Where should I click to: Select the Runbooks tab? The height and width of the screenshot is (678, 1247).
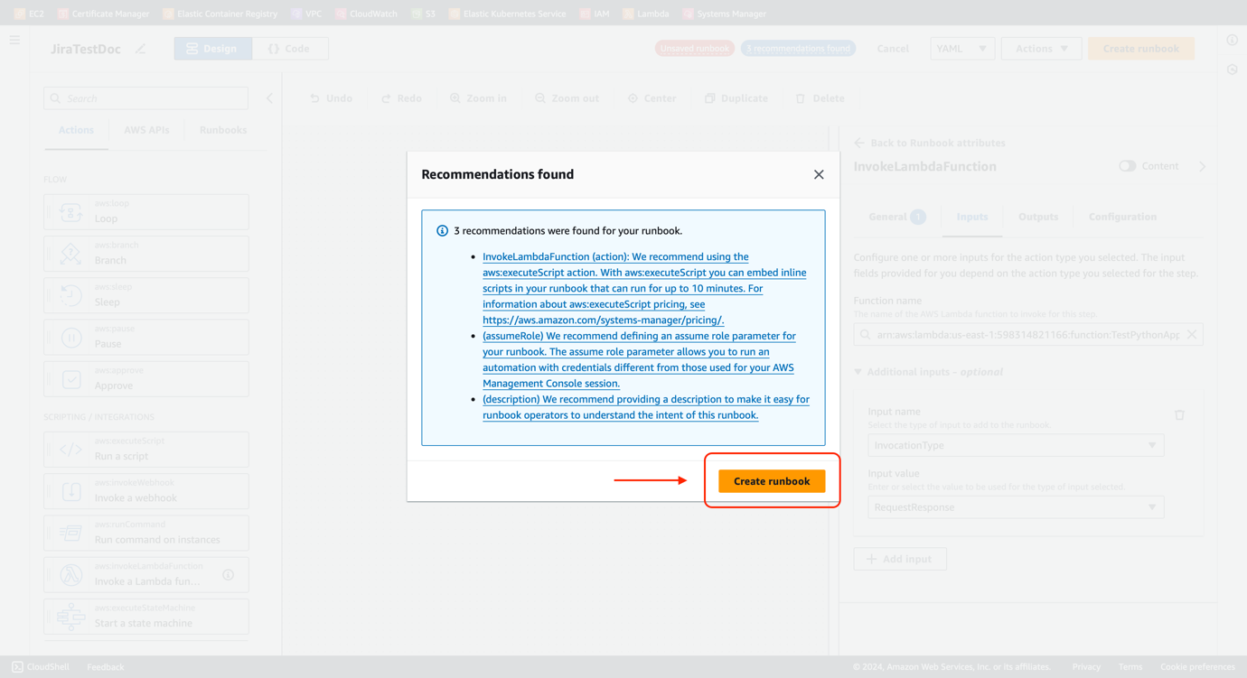[223, 130]
